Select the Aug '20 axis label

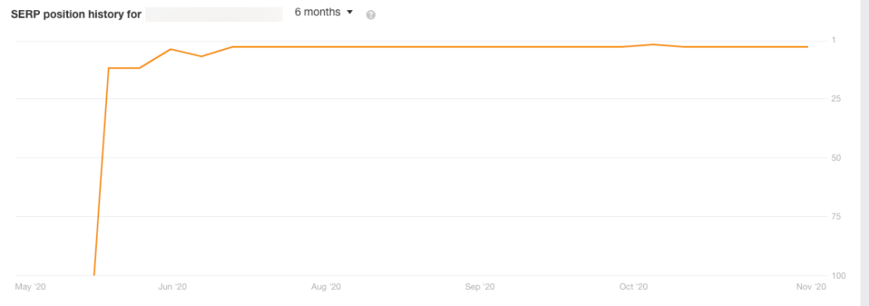click(x=326, y=287)
